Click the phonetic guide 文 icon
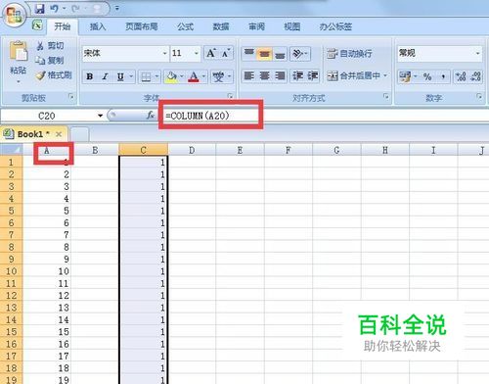Image resolution: width=489 pixels, height=384 pixels. 218,77
